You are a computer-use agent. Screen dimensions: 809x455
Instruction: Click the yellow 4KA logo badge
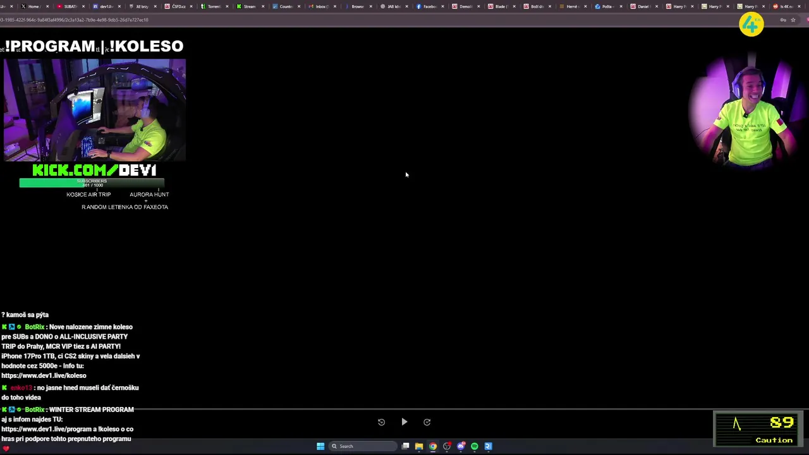pos(751,24)
